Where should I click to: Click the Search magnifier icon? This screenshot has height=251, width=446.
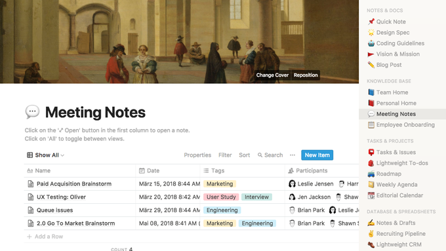[260, 155]
